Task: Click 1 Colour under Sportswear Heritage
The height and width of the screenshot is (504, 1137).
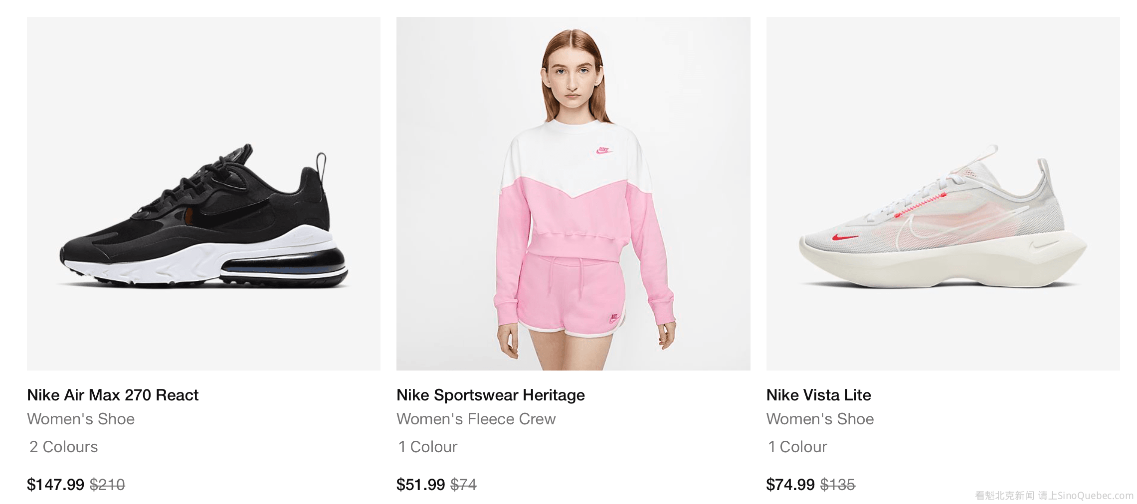Action: (x=427, y=447)
